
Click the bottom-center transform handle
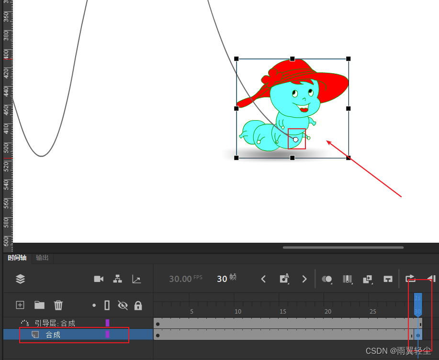point(293,158)
